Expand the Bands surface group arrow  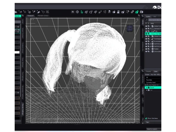pos(147,88)
